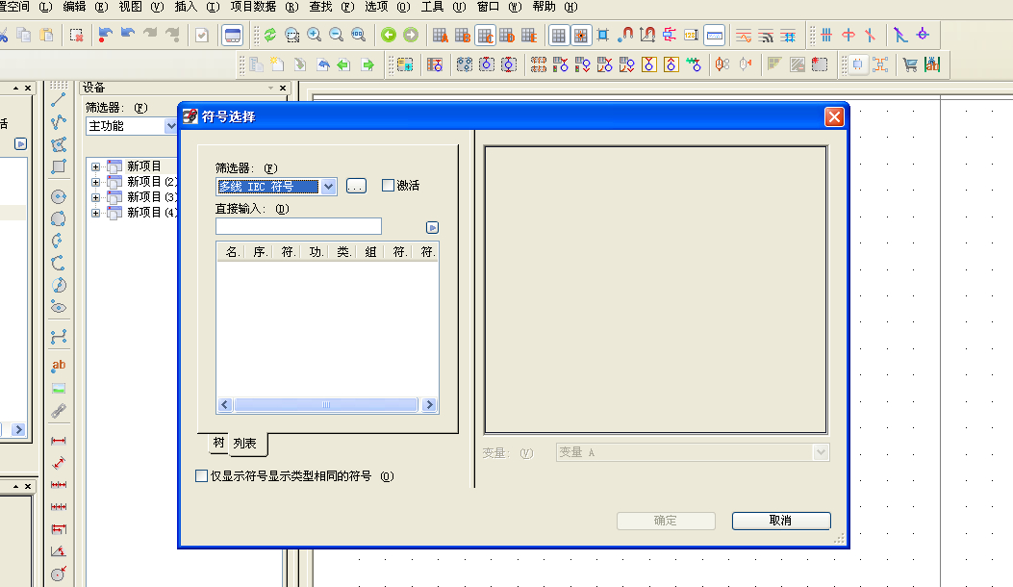Click the zoom in magnifier icon

pyautogui.click(x=314, y=35)
